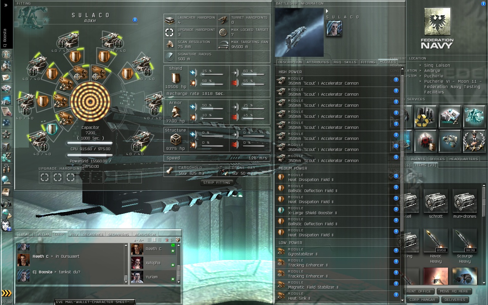Image resolution: width=488 pixels, height=305 pixels.
Task: Show info for Heat Sink II module
Action: pos(396,295)
